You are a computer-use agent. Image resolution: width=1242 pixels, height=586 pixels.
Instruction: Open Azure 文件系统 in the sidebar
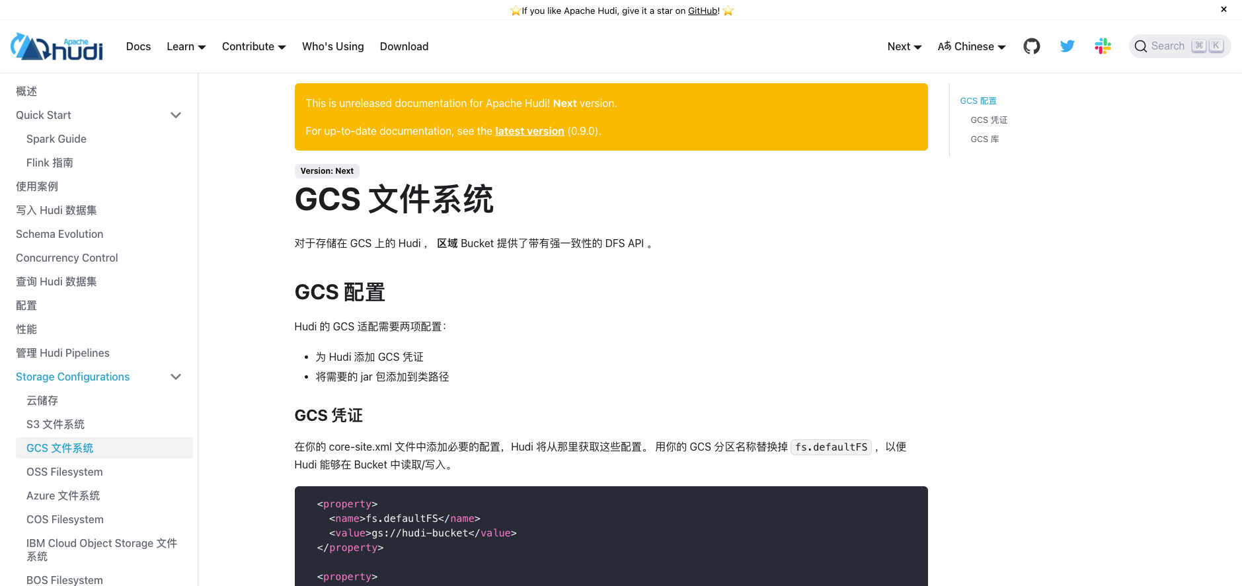pos(63,495)
